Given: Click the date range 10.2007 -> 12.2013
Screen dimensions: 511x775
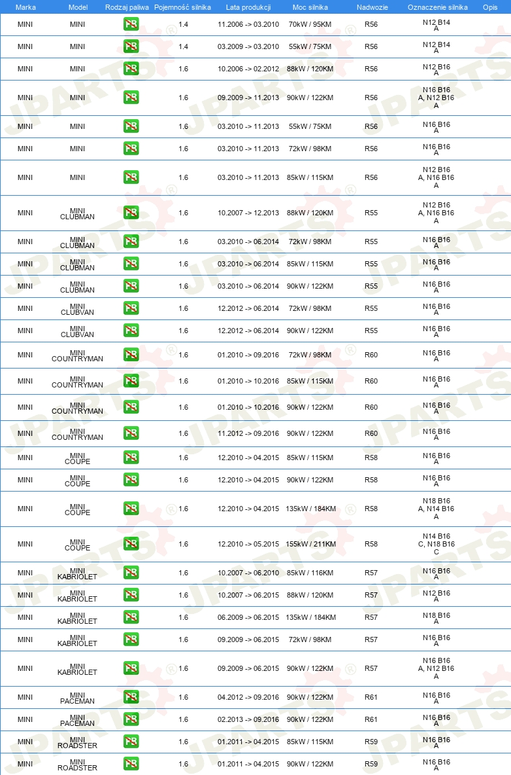Looking at the screenshot, I should point(248,213).
